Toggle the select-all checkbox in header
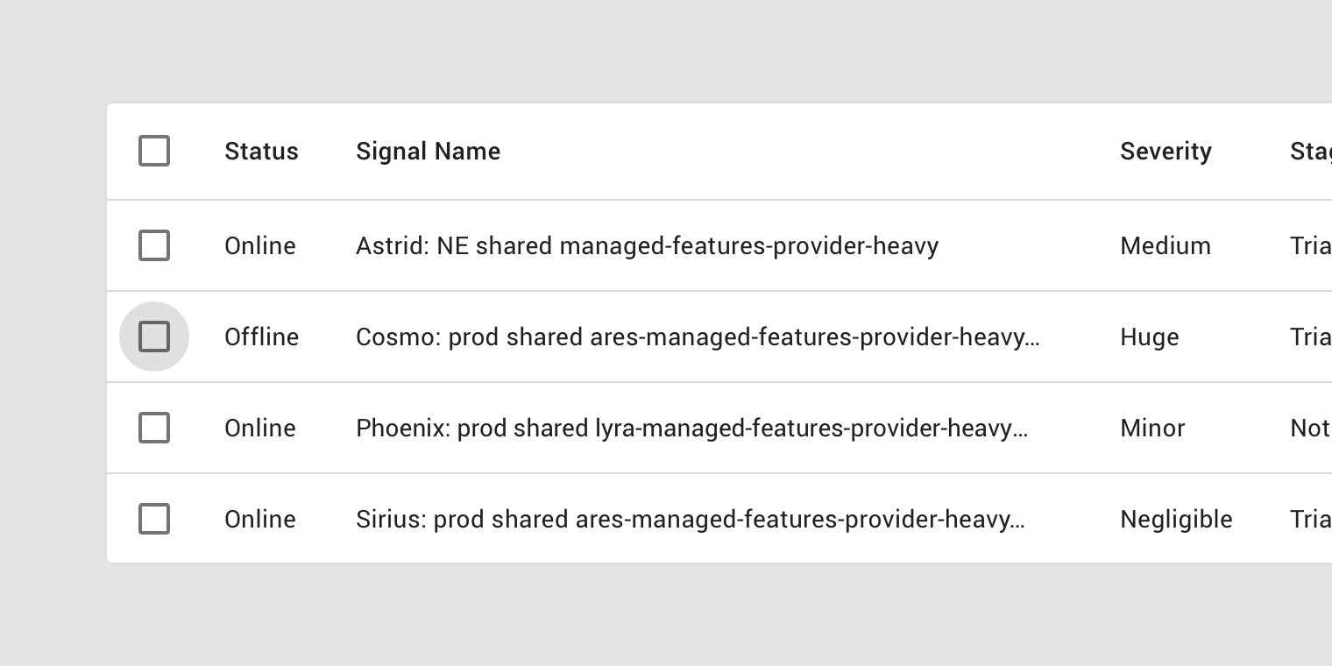This screenshot has height=666, width=1332. 154,151
